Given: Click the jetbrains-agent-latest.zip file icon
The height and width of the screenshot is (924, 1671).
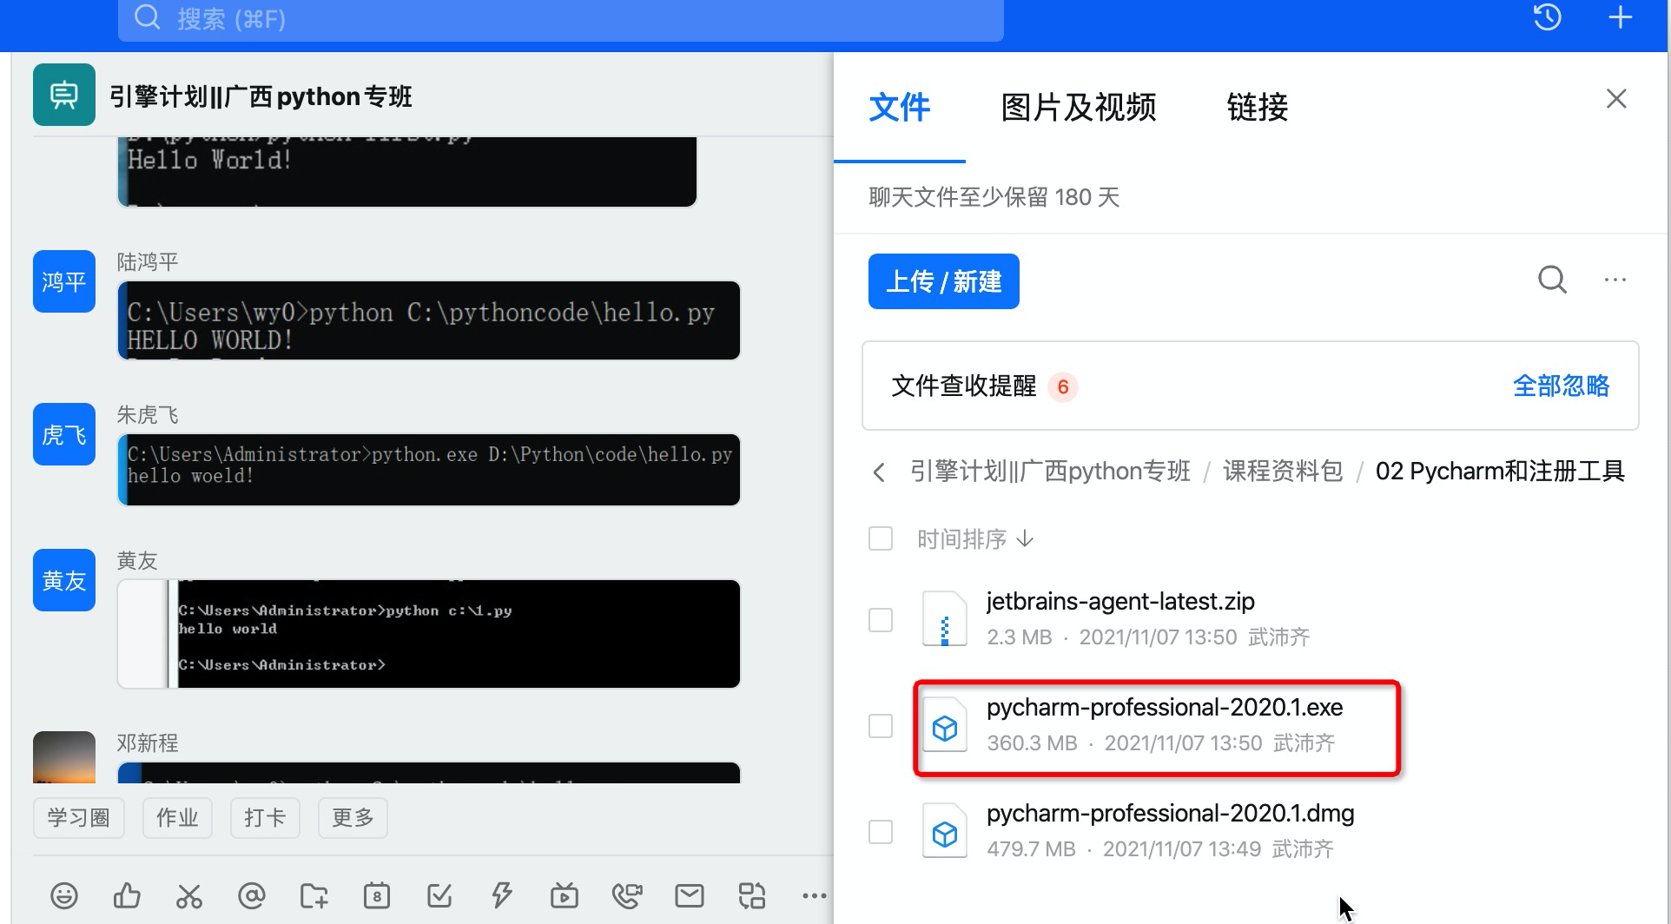Looking at the screenshot, I should (945, 620).
